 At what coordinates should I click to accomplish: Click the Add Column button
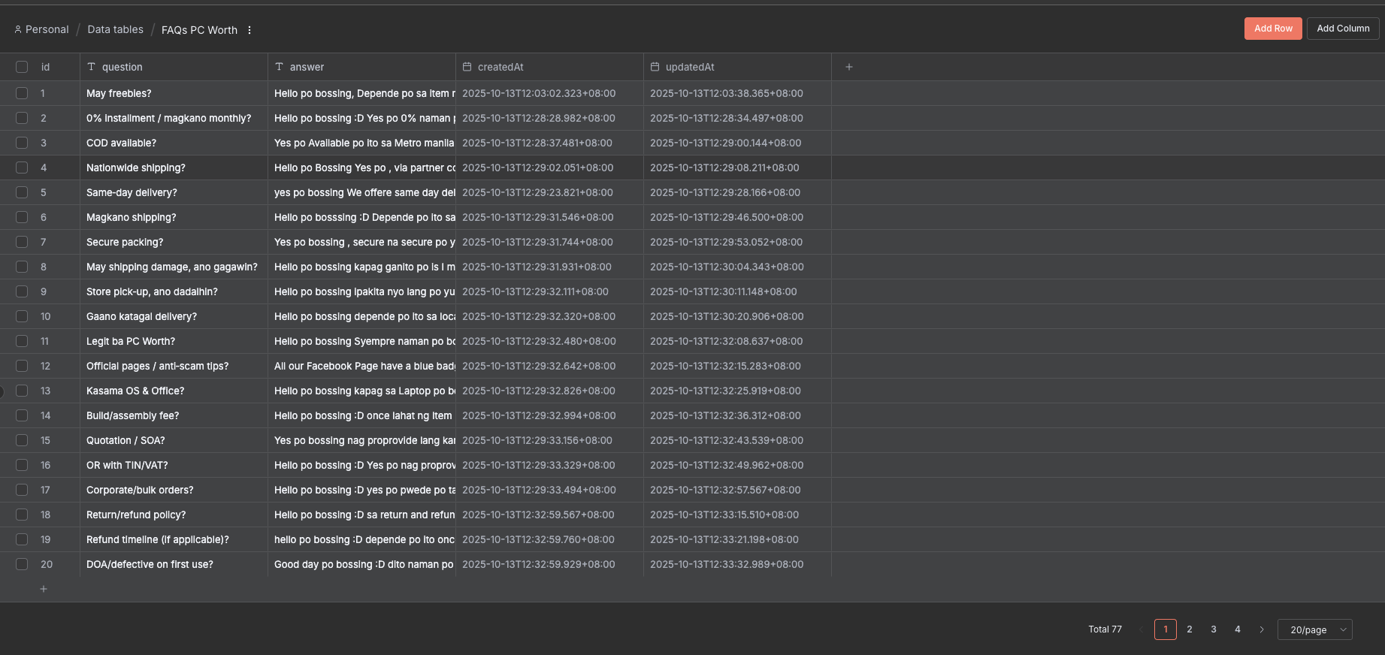pyautogui.click(x=1343, y=29)
